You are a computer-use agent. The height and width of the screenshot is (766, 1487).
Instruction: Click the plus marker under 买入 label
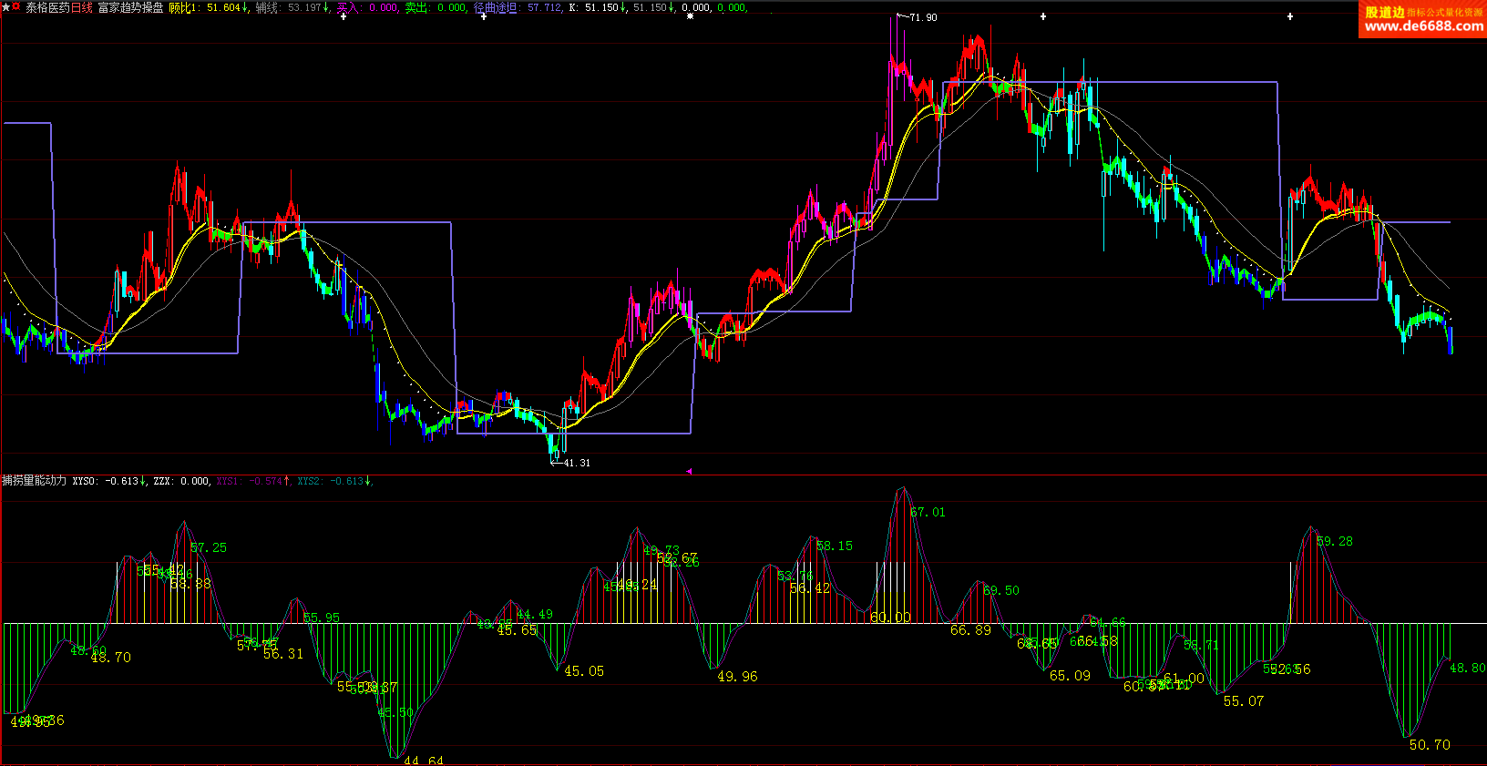(344, 16)
